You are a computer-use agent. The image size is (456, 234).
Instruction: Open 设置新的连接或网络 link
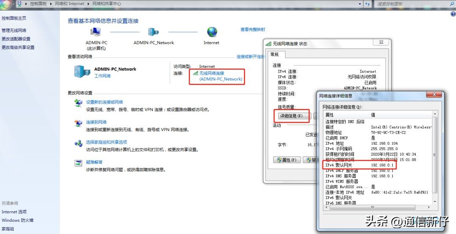click(x=104, y=102)
